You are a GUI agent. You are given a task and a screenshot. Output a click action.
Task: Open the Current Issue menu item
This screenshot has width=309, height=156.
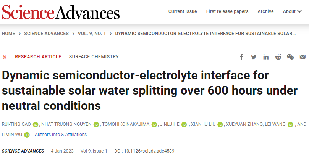click(x=183, y=11)
